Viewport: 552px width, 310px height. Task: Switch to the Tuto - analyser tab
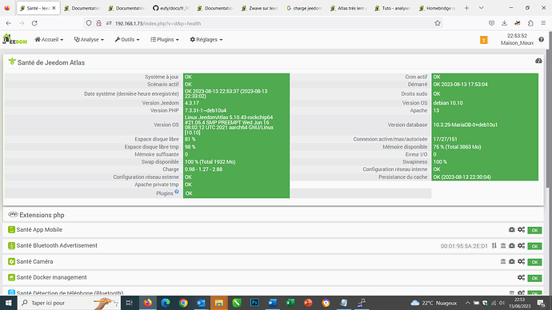[x=393, y=8]
